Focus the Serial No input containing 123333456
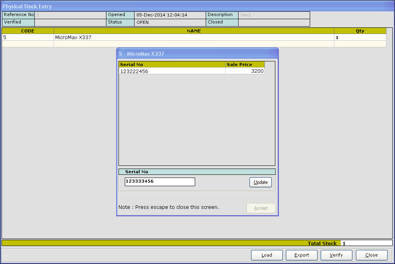Image resolution: width=395 pixels, height=264 pixels. click(160, 181)
